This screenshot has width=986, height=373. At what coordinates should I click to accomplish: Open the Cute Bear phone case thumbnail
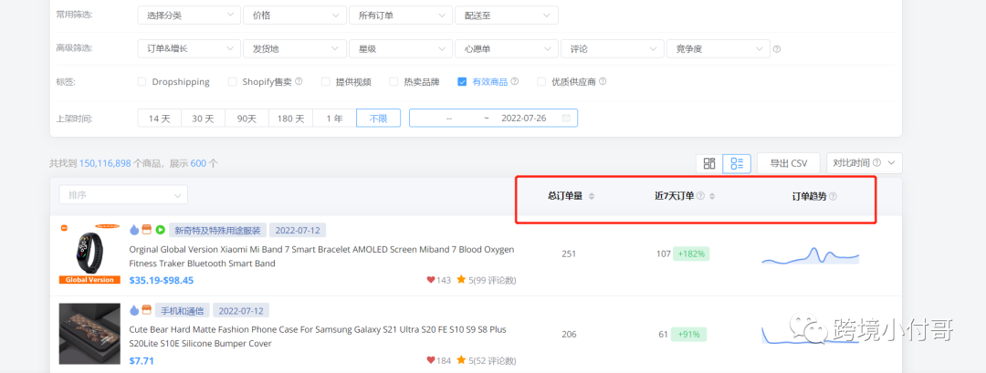tap(89, 334)
